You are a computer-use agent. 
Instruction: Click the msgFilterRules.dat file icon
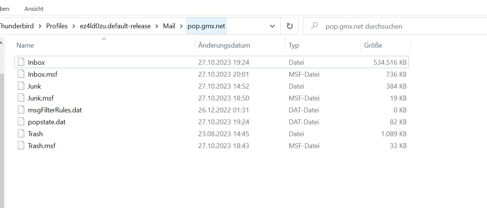(x=21, y=110)
